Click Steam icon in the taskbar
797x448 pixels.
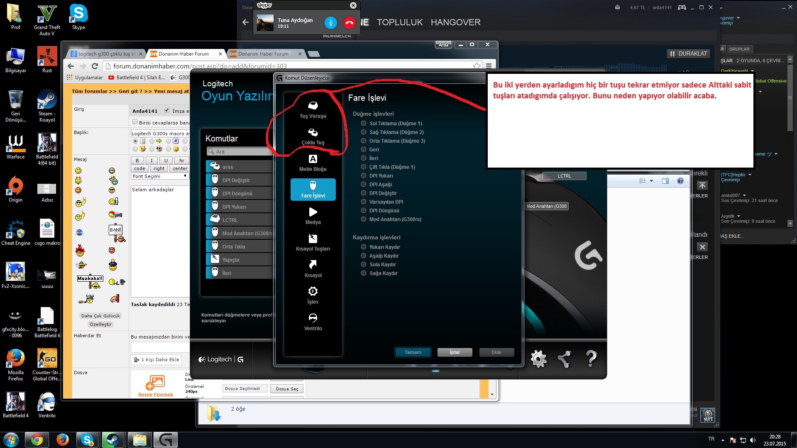[112, 440]
